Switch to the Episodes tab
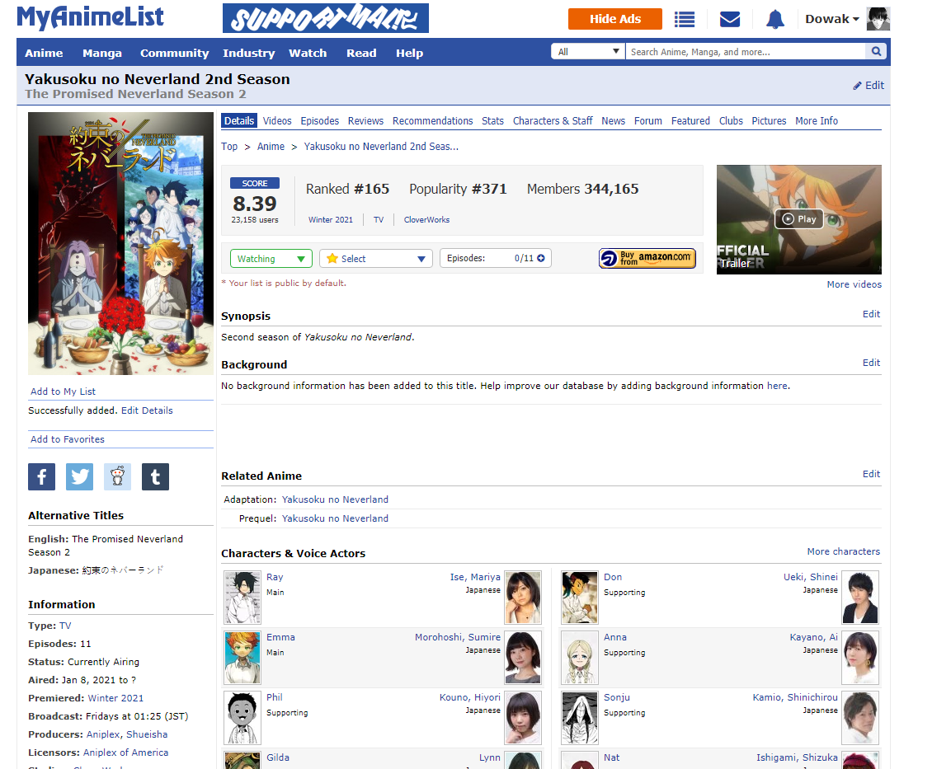 [x=320, y=120]
